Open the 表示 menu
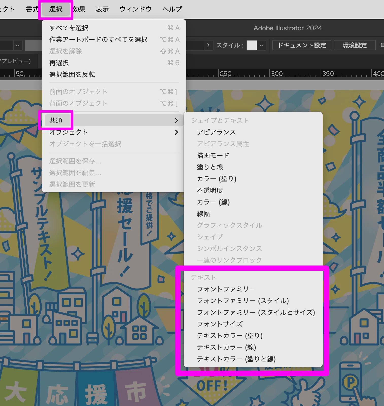The width and height of the screenshot is (384, 406). pos(102,9)
